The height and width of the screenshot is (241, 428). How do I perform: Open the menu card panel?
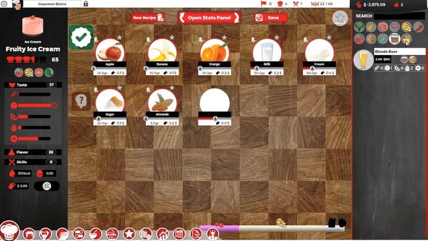pos(62,234)
